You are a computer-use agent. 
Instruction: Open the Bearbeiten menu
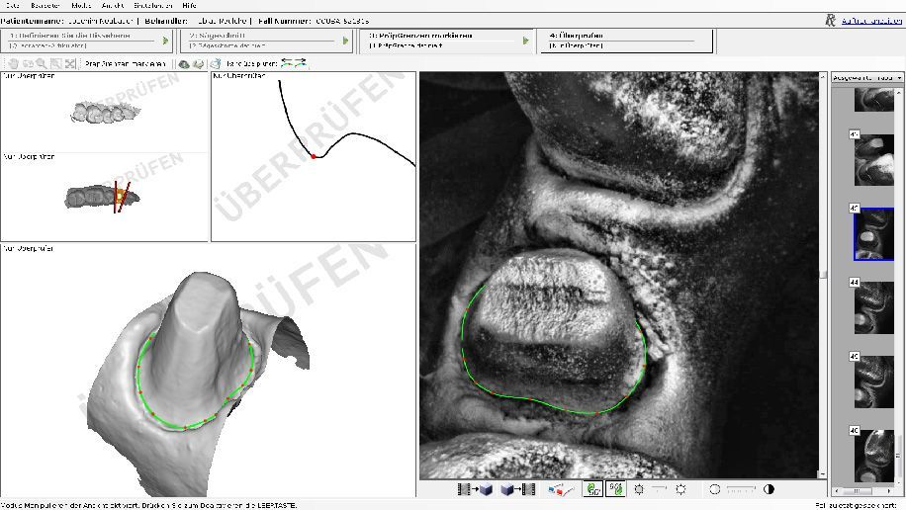[45, 5]
